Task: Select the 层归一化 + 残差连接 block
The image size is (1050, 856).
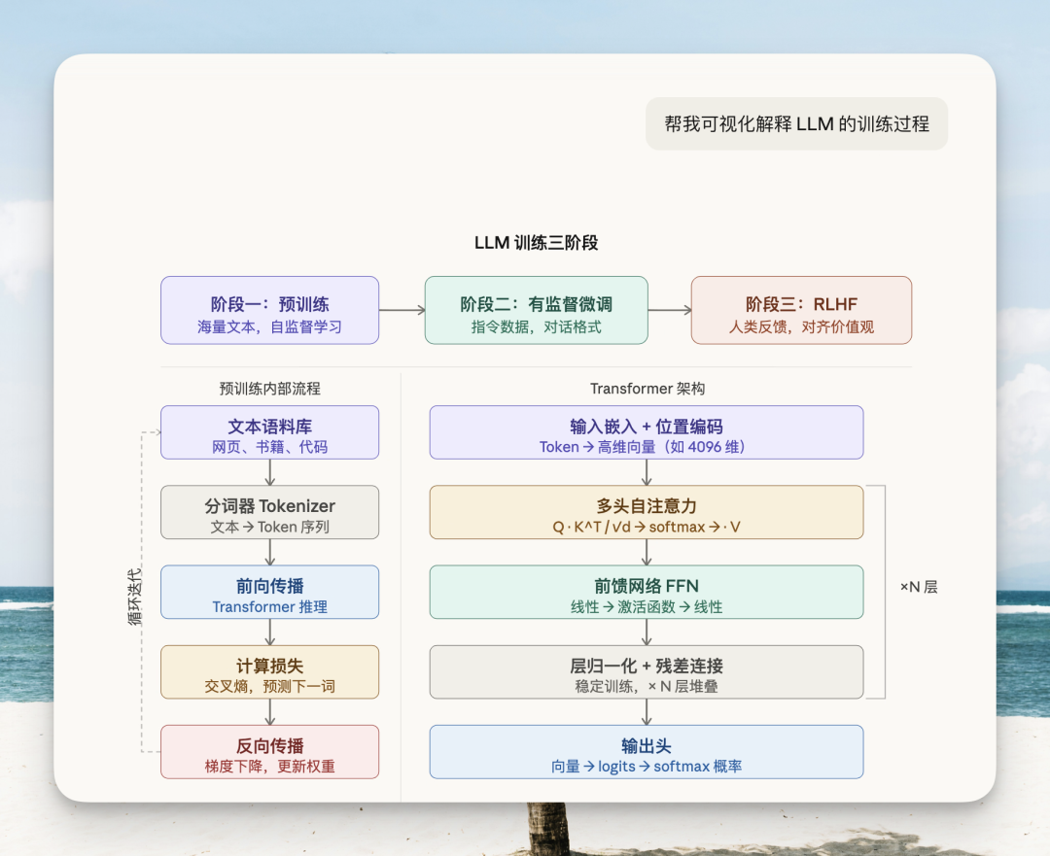Action: 646,671
